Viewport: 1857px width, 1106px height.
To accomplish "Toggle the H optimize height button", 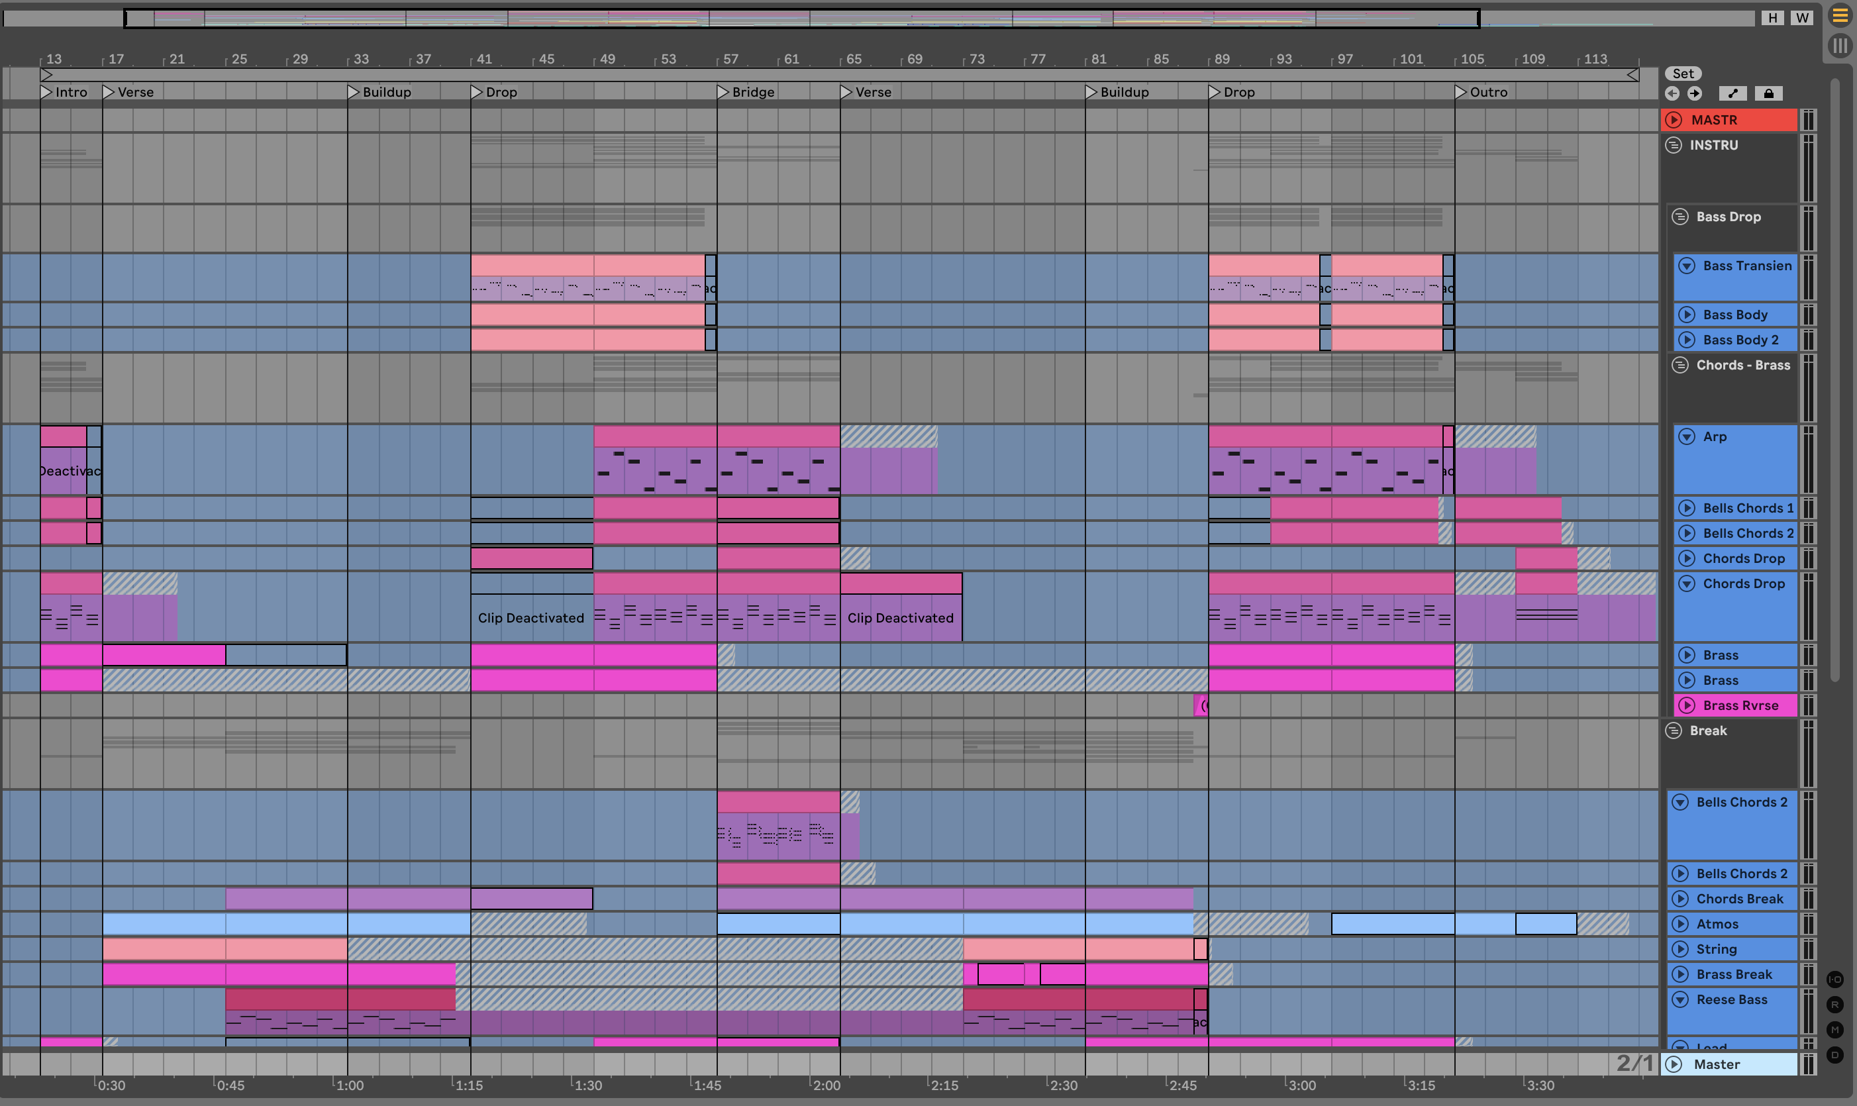I will tap(1773, 18).
